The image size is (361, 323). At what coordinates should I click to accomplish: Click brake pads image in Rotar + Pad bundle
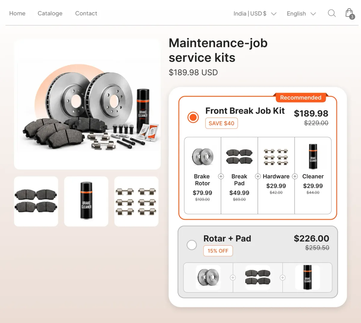pos(258,278)
